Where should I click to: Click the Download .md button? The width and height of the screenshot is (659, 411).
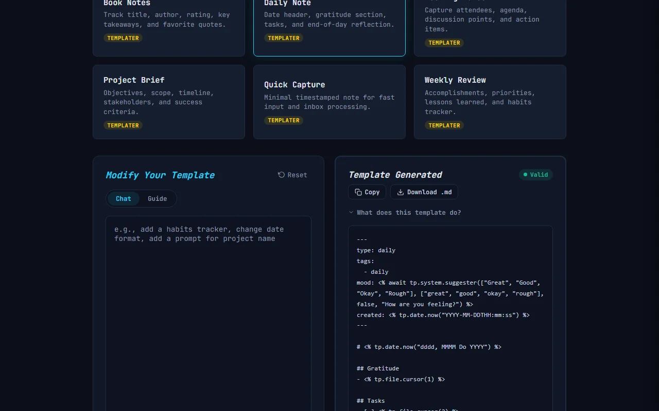coord(424,192)
